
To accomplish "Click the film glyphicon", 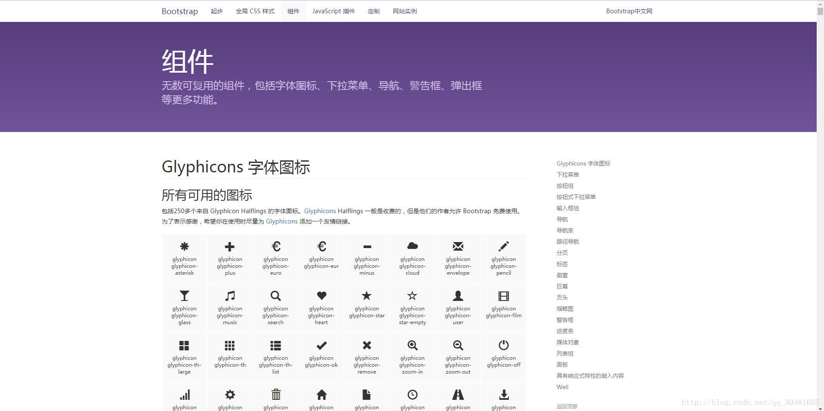I will [504, 296].
